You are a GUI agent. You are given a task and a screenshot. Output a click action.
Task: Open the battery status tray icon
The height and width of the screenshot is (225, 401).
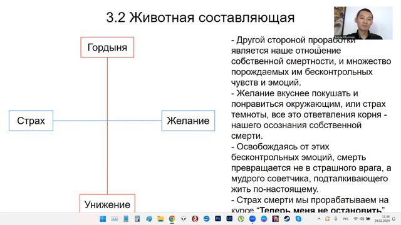tap(368, 219)
